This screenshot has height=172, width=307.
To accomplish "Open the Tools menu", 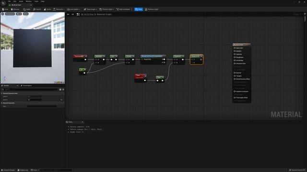I will coord(36,1).
